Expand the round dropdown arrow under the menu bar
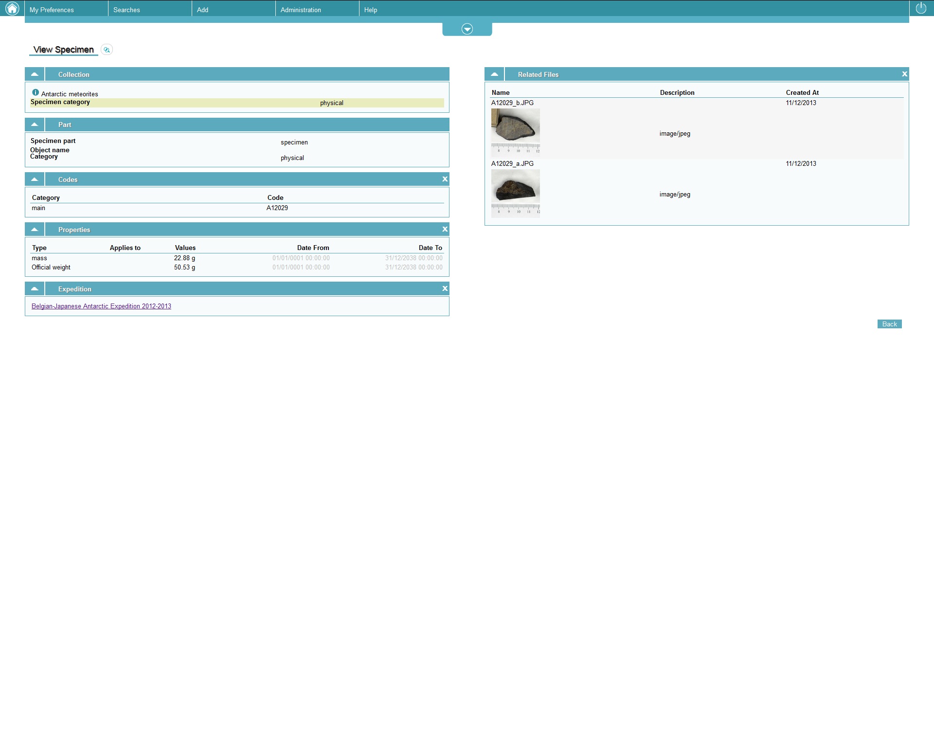Image resolution: width=934 pixels, height=751 pixels. coord(467,29)
